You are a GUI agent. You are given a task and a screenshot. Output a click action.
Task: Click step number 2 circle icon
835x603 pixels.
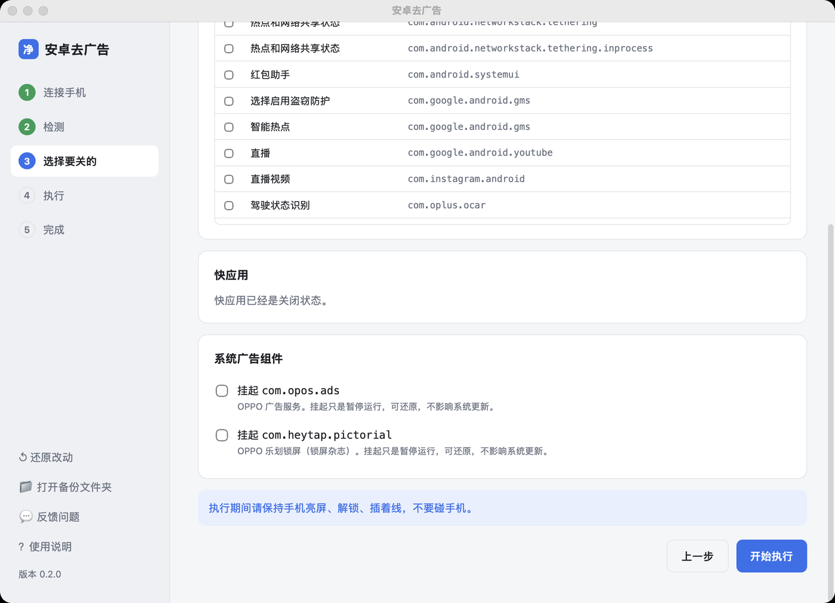click(27, 126)
